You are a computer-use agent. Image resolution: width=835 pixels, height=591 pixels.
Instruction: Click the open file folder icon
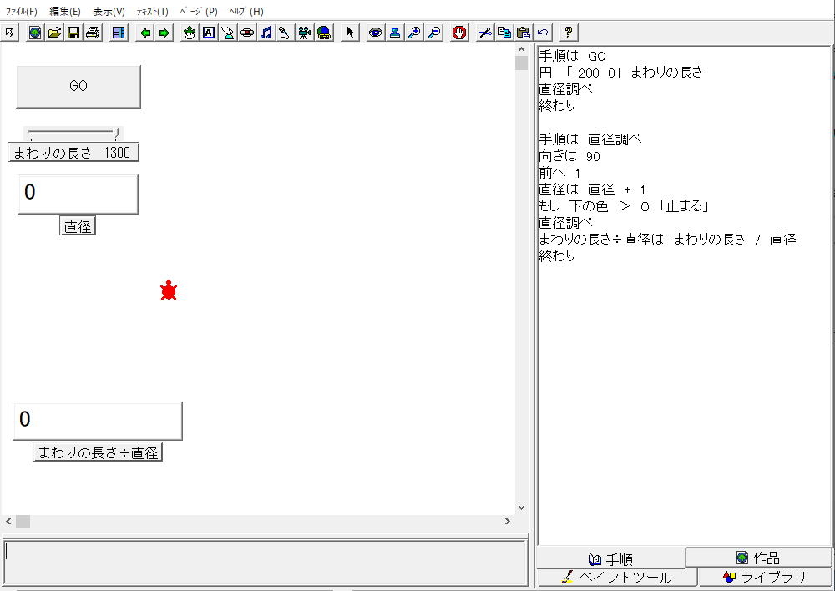[x=54, y=33]
